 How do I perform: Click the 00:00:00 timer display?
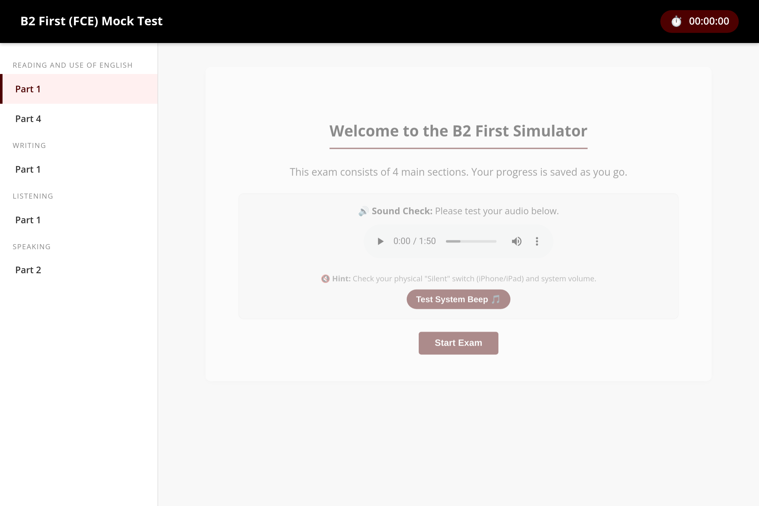pos(709,21)
